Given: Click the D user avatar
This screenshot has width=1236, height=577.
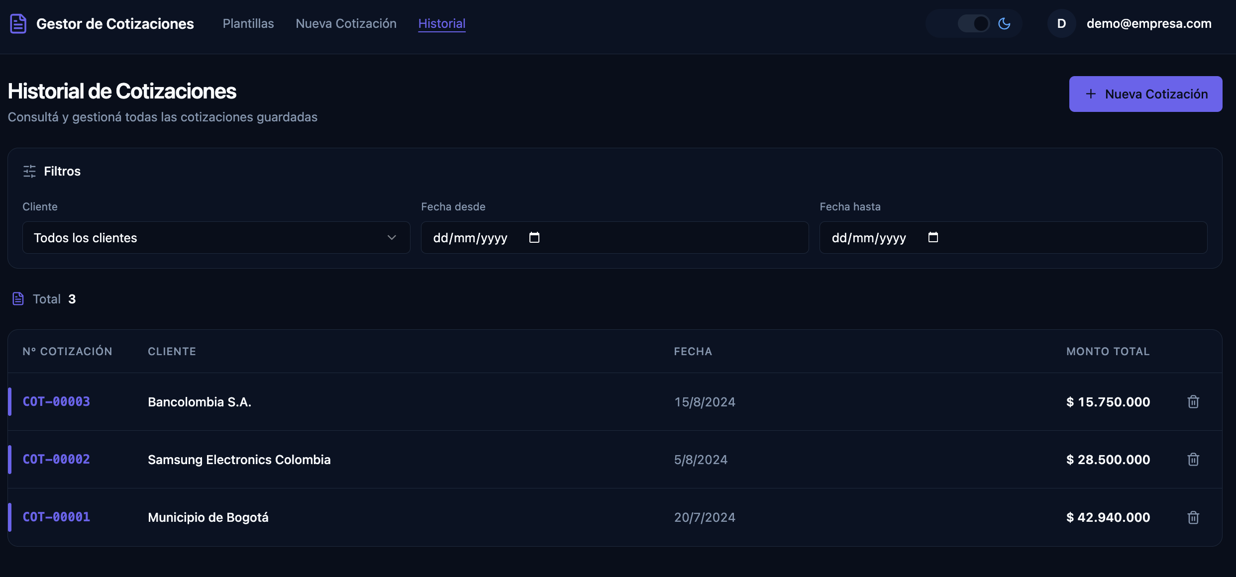Looking at the screenshot, I should point(1061,23).
